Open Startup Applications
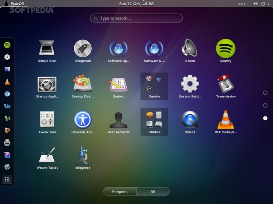Image resolution: width=273 pixels, height=204 pixels. [x=47, y=86]
